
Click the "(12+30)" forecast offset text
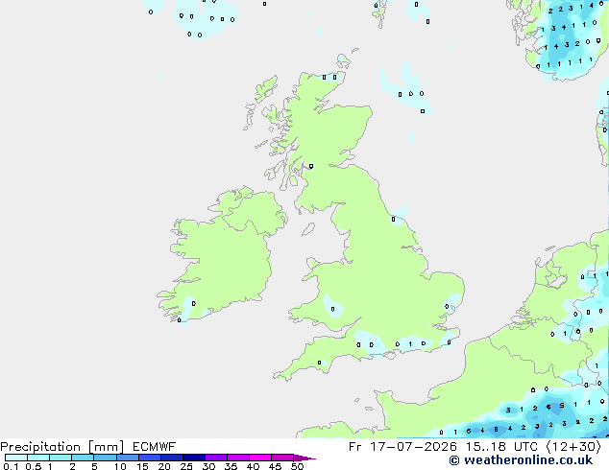click(x=574, y=447)
